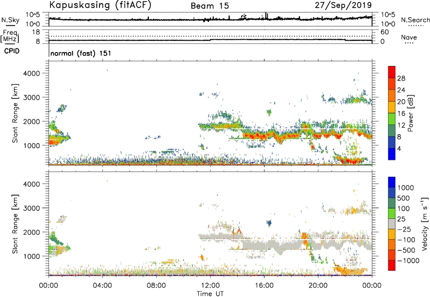The height and width of the screenshot is (297, 430).
Task: Click the title "Kapuskasing (fitACF)"
Action: [x=100, y=5]
